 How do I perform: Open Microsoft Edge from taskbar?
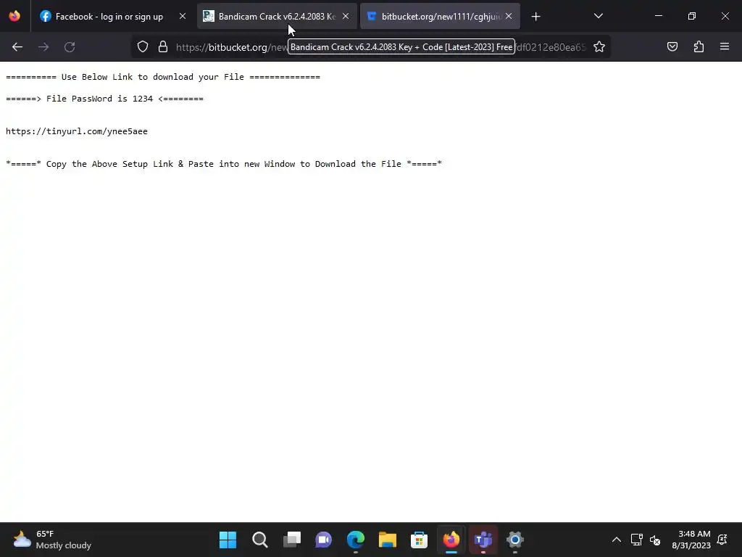tap(355, 540)
